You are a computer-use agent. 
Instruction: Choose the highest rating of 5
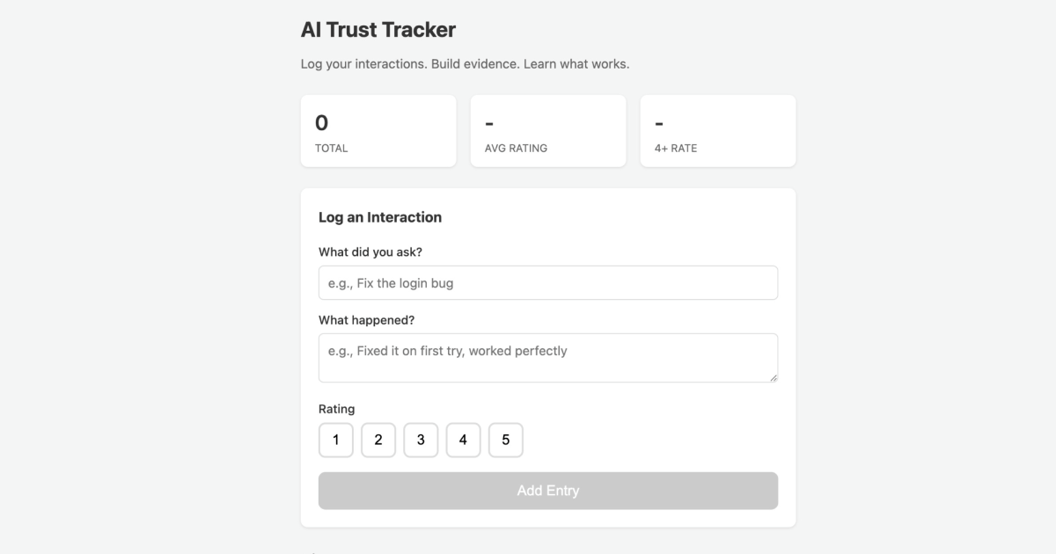point(506,440)
